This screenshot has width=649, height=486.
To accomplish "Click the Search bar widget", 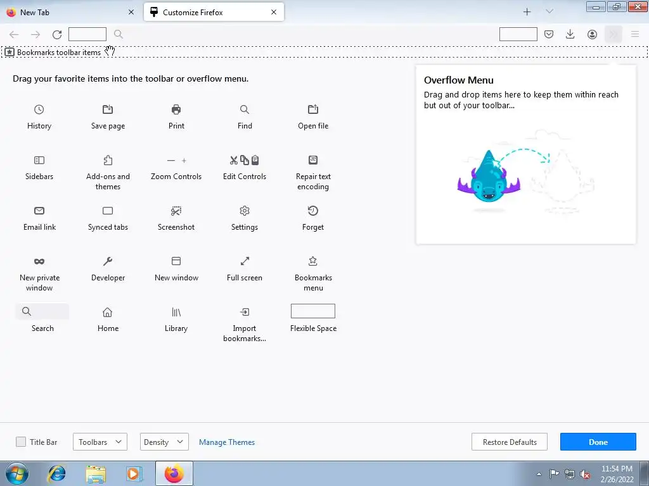I will pyautogui.click(x=42, y=311).
